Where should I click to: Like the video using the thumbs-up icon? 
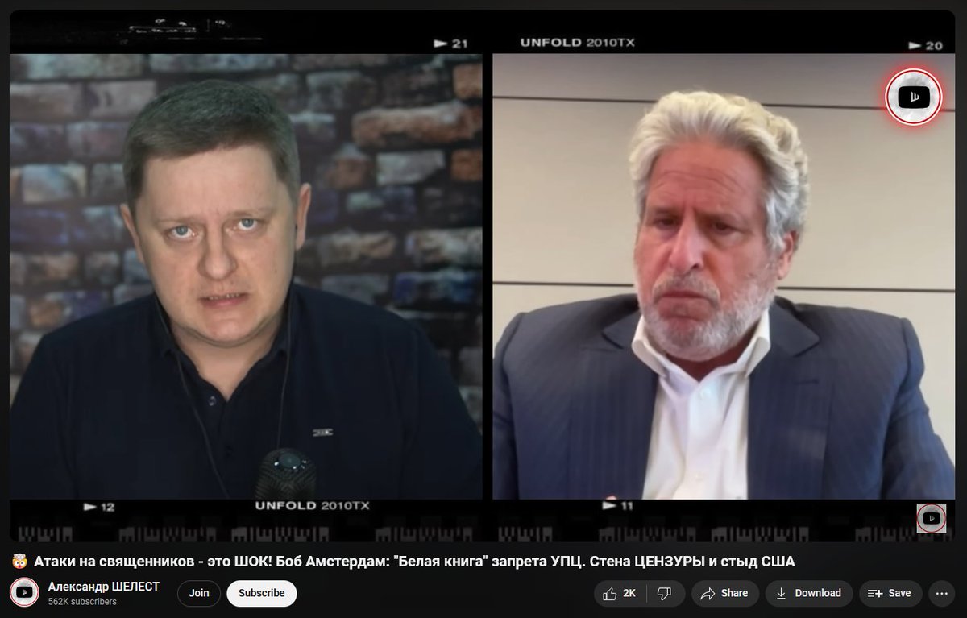click(x=619, y=593)
